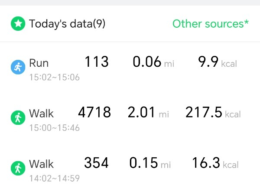This screenshot has width=260, height=195.
Task: Click the blue running figure icon
Action: 18,67
